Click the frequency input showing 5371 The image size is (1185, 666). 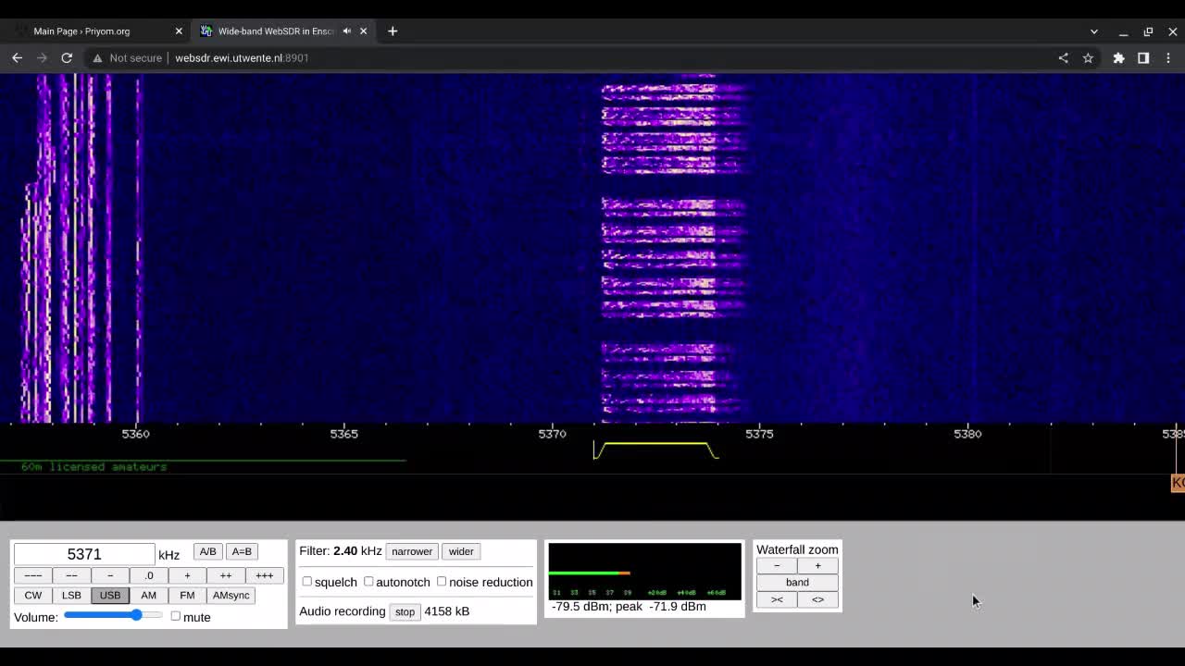click(x=84, y=554)
